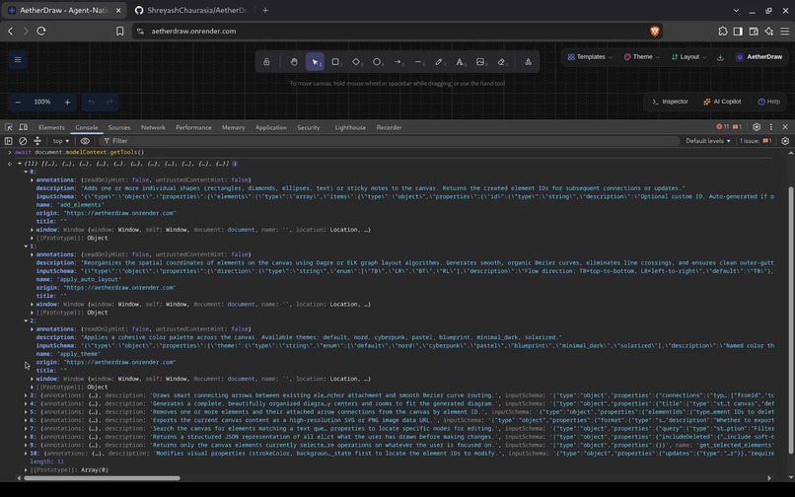Switch to the Elements tab
Screen dimensions: 795x497
point(51,127)
